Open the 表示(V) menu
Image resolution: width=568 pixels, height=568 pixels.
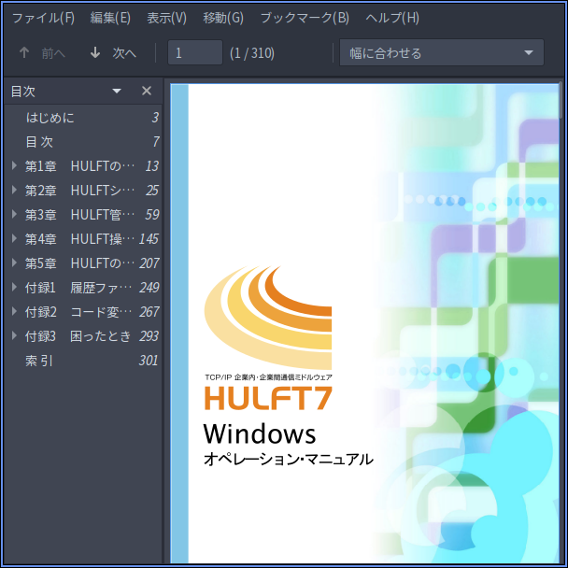pos(166,18)
